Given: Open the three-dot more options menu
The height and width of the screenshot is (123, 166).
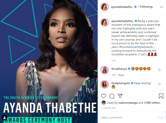Looking at the screenshot, I should click(x=161, y=7).
